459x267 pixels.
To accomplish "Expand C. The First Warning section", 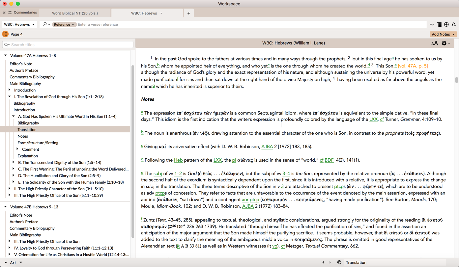I will coord(14,169).
